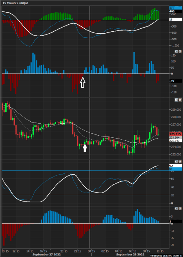
Task: Click the 09/28/2022 timestamp in status bar
Action: 162,256
